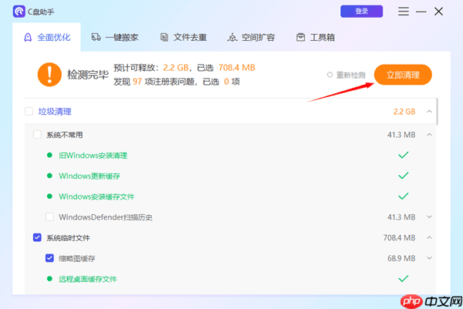The width and height of the screenshot is (463, 309).
Task: Select WindowsDefender扫描历史 item text
Action: (106, 217)
